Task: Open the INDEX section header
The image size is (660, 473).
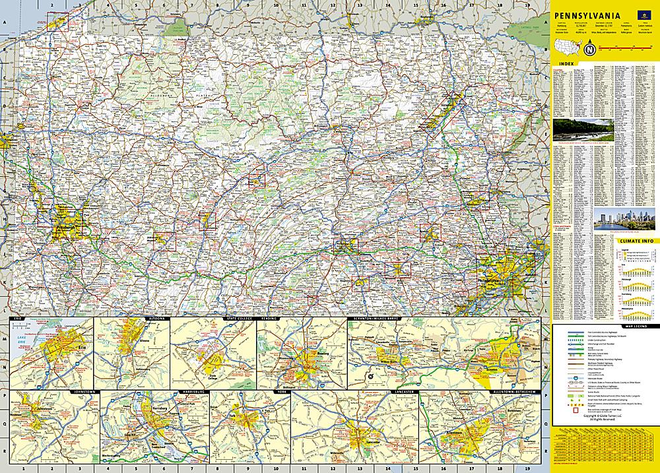Action: point(566,63)
